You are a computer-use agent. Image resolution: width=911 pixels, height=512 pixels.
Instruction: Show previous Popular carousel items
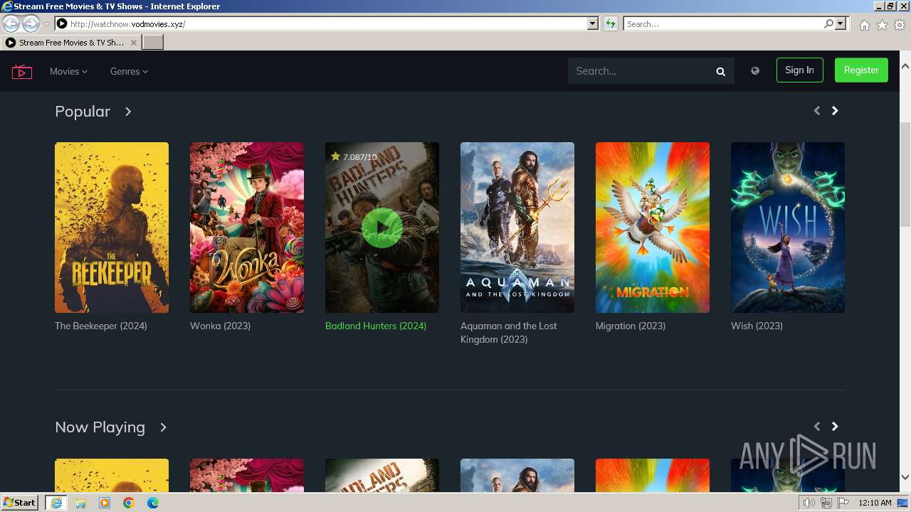(x=816, y=110)
